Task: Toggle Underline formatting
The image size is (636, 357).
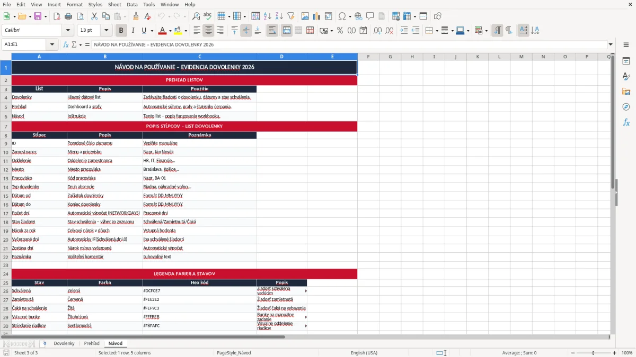Action: point(144,31)
